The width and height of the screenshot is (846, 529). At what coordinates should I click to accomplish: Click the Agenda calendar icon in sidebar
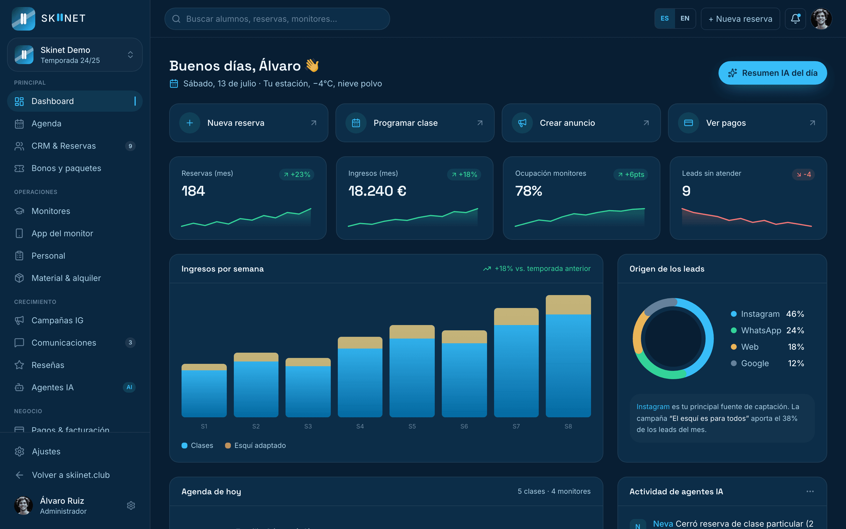[x=19, y=124]
